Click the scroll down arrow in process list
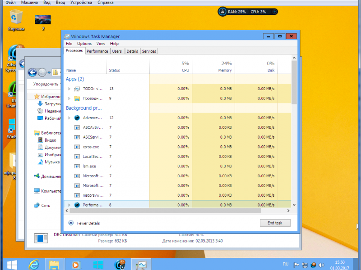The width and height of the screenshot is (361, 270). (x=294, y=205)
